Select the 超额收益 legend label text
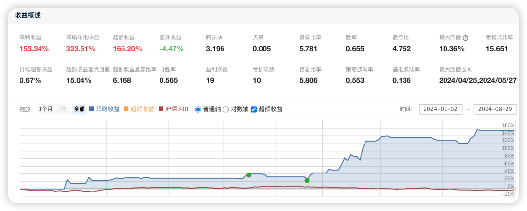527x211 pixels. [142, 109]
